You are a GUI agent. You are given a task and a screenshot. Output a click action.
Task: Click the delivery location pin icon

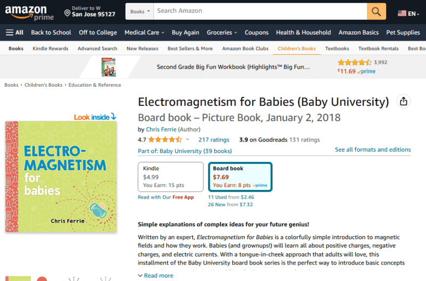click(67, 12)
